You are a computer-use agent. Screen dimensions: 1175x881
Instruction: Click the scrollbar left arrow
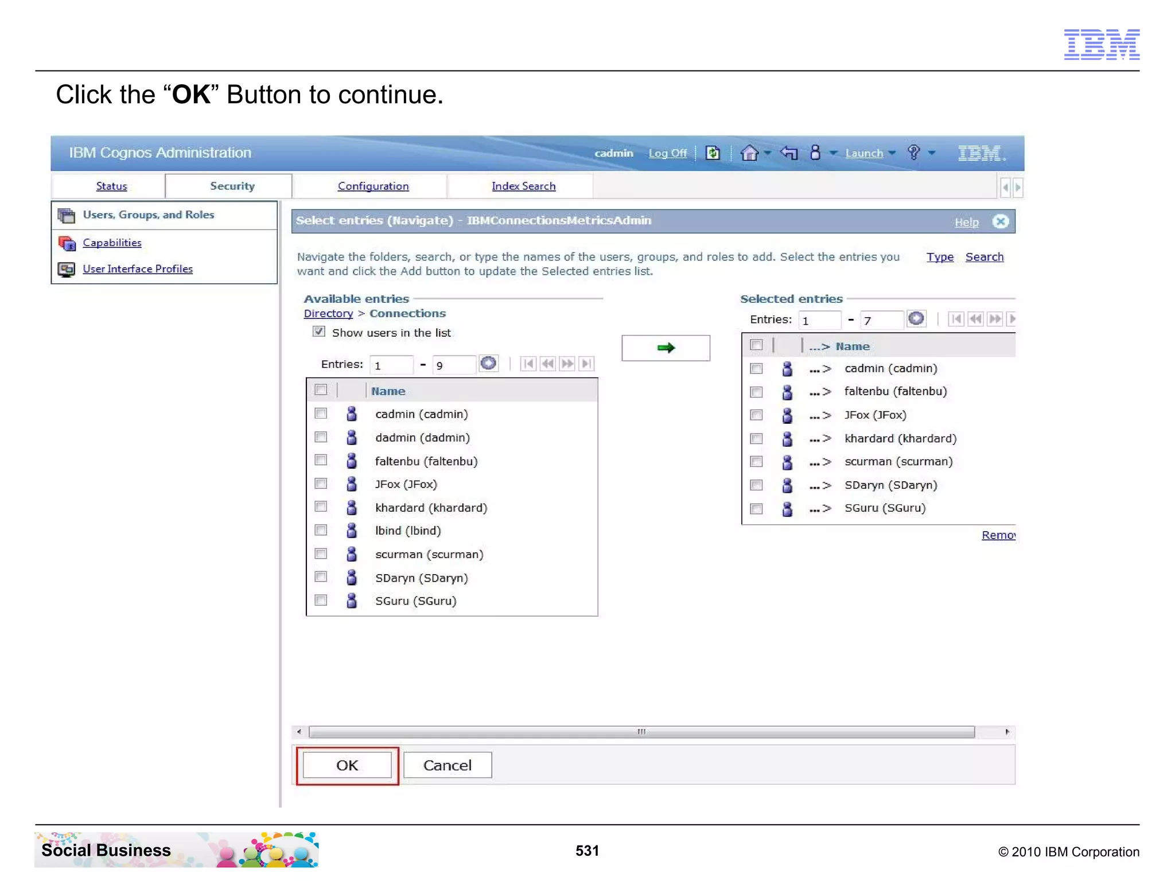click(299, 732)
